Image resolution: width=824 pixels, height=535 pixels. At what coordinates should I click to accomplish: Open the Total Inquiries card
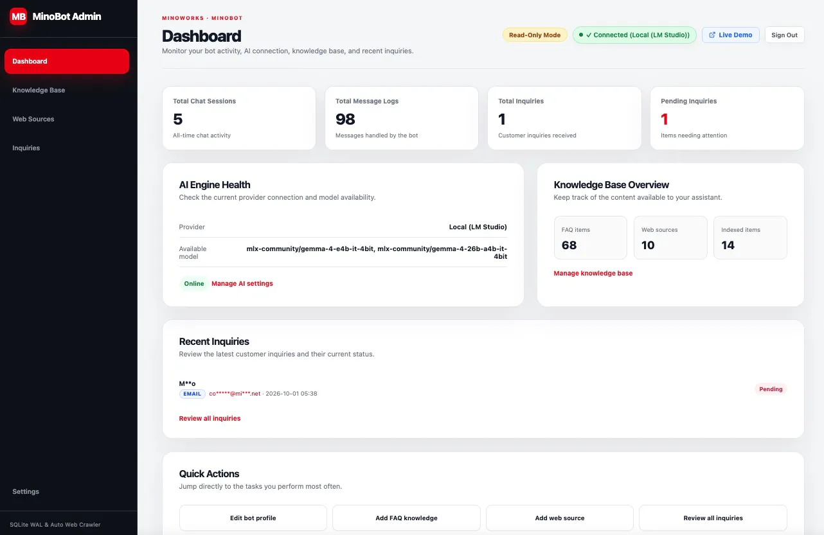pos(564,118)
